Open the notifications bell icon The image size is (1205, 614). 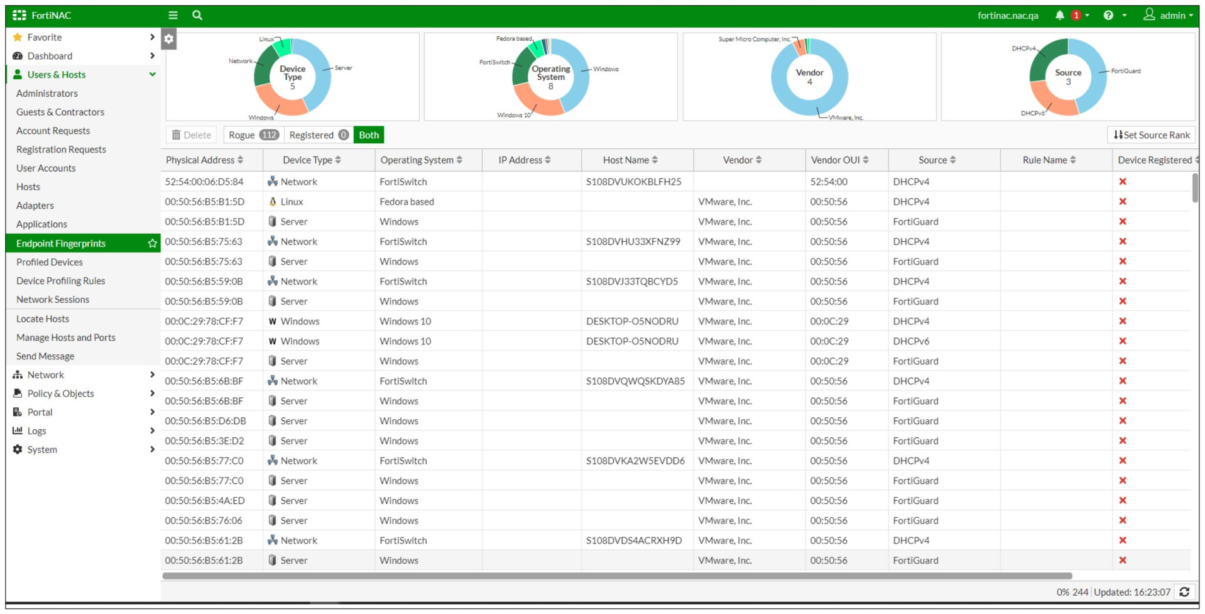(x=1060, y=15)
